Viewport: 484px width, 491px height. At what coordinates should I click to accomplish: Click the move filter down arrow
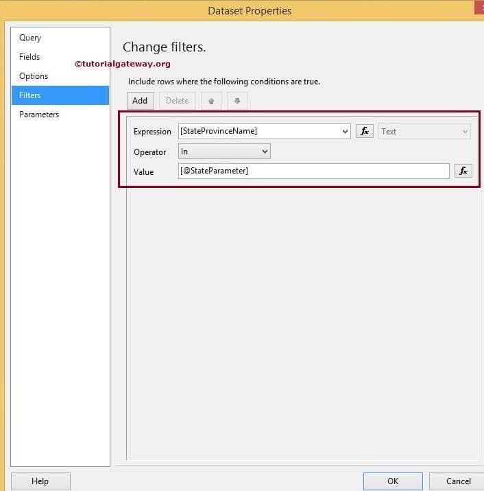[x=237, y=101]
